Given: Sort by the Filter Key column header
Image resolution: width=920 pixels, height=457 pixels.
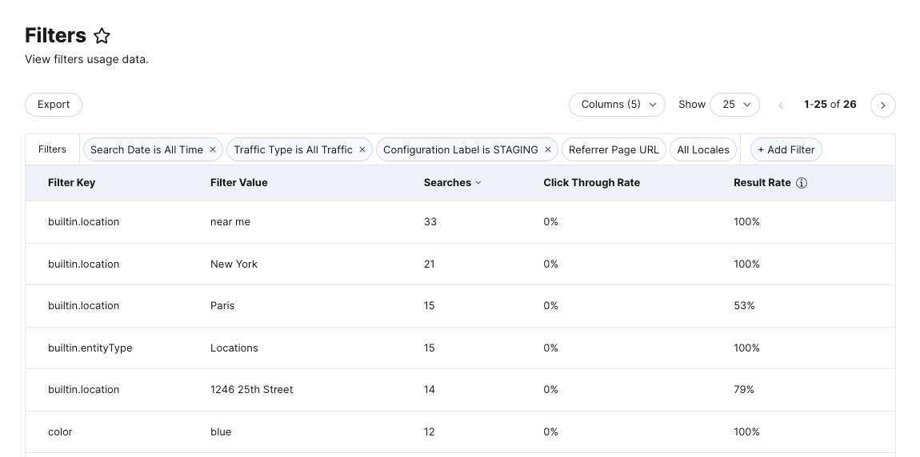Looking at the screenshot, I should 71,183.
